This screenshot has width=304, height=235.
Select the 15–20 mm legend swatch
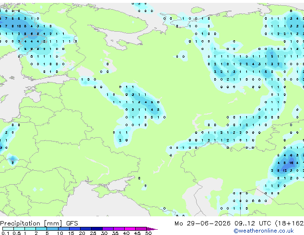pos(75,229)
